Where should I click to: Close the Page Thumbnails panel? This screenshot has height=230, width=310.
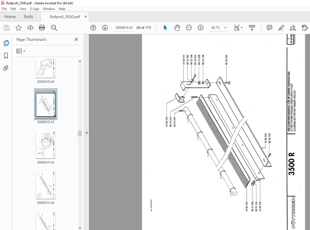[x=76, y=39]
